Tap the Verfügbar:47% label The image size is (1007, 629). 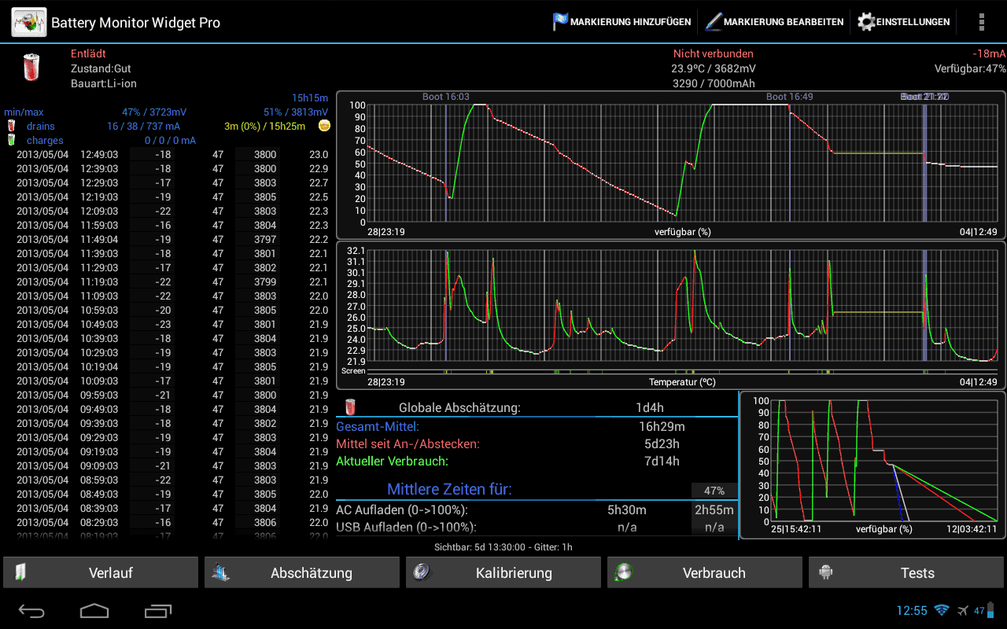point(970,68)
